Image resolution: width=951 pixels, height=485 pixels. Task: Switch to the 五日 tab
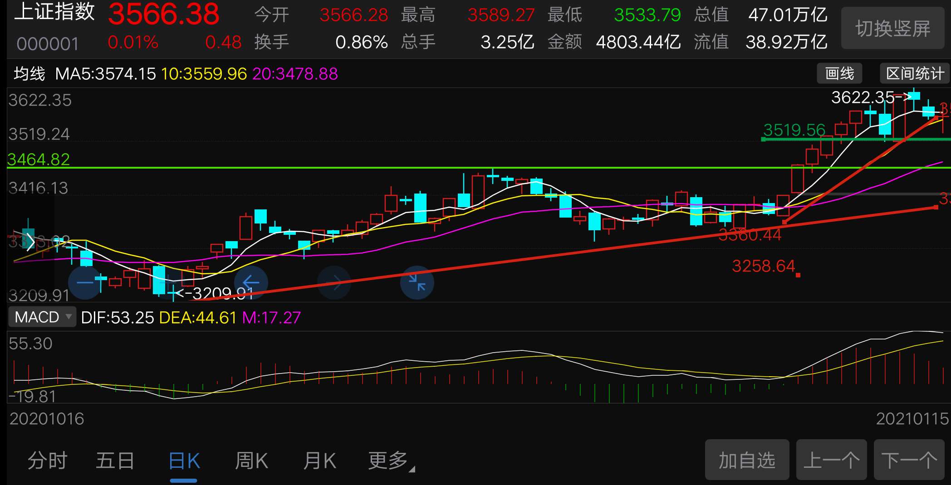[115, 461]
